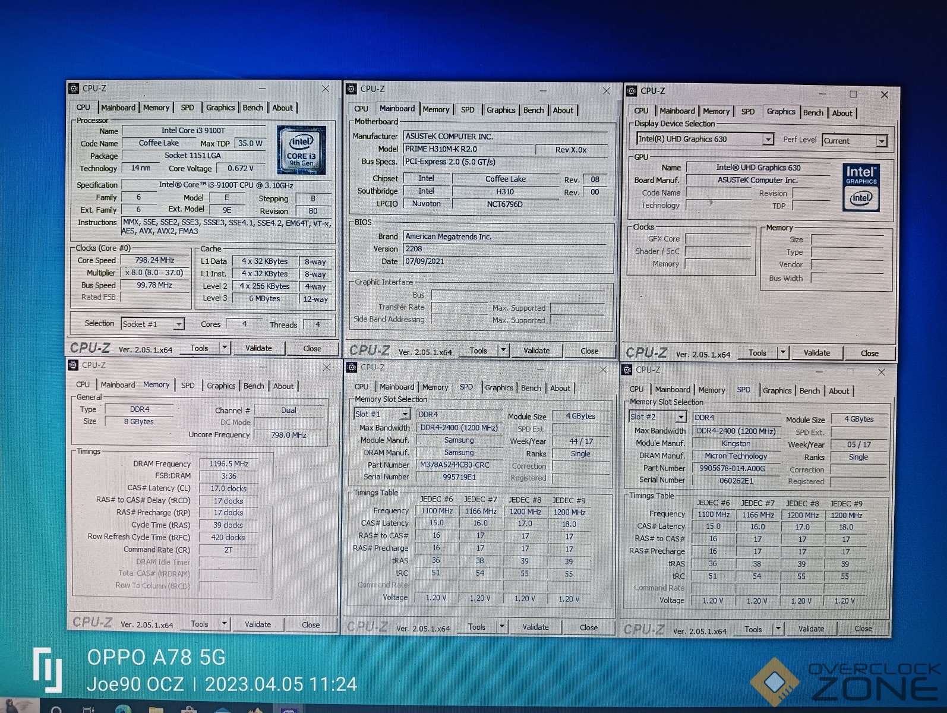The height and width of the screenshot is (713, 947).
Task: Minimize the Graphics CPU-Z window
Action: tap(823, 94)
